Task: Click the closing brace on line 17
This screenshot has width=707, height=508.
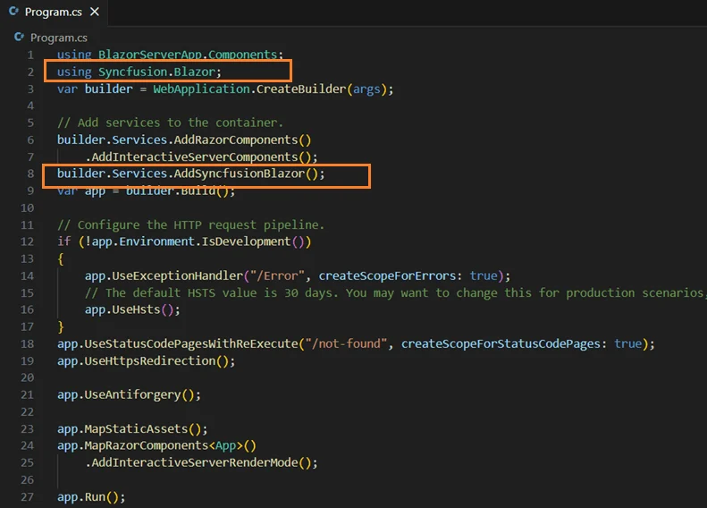Action: coord(61,327)
